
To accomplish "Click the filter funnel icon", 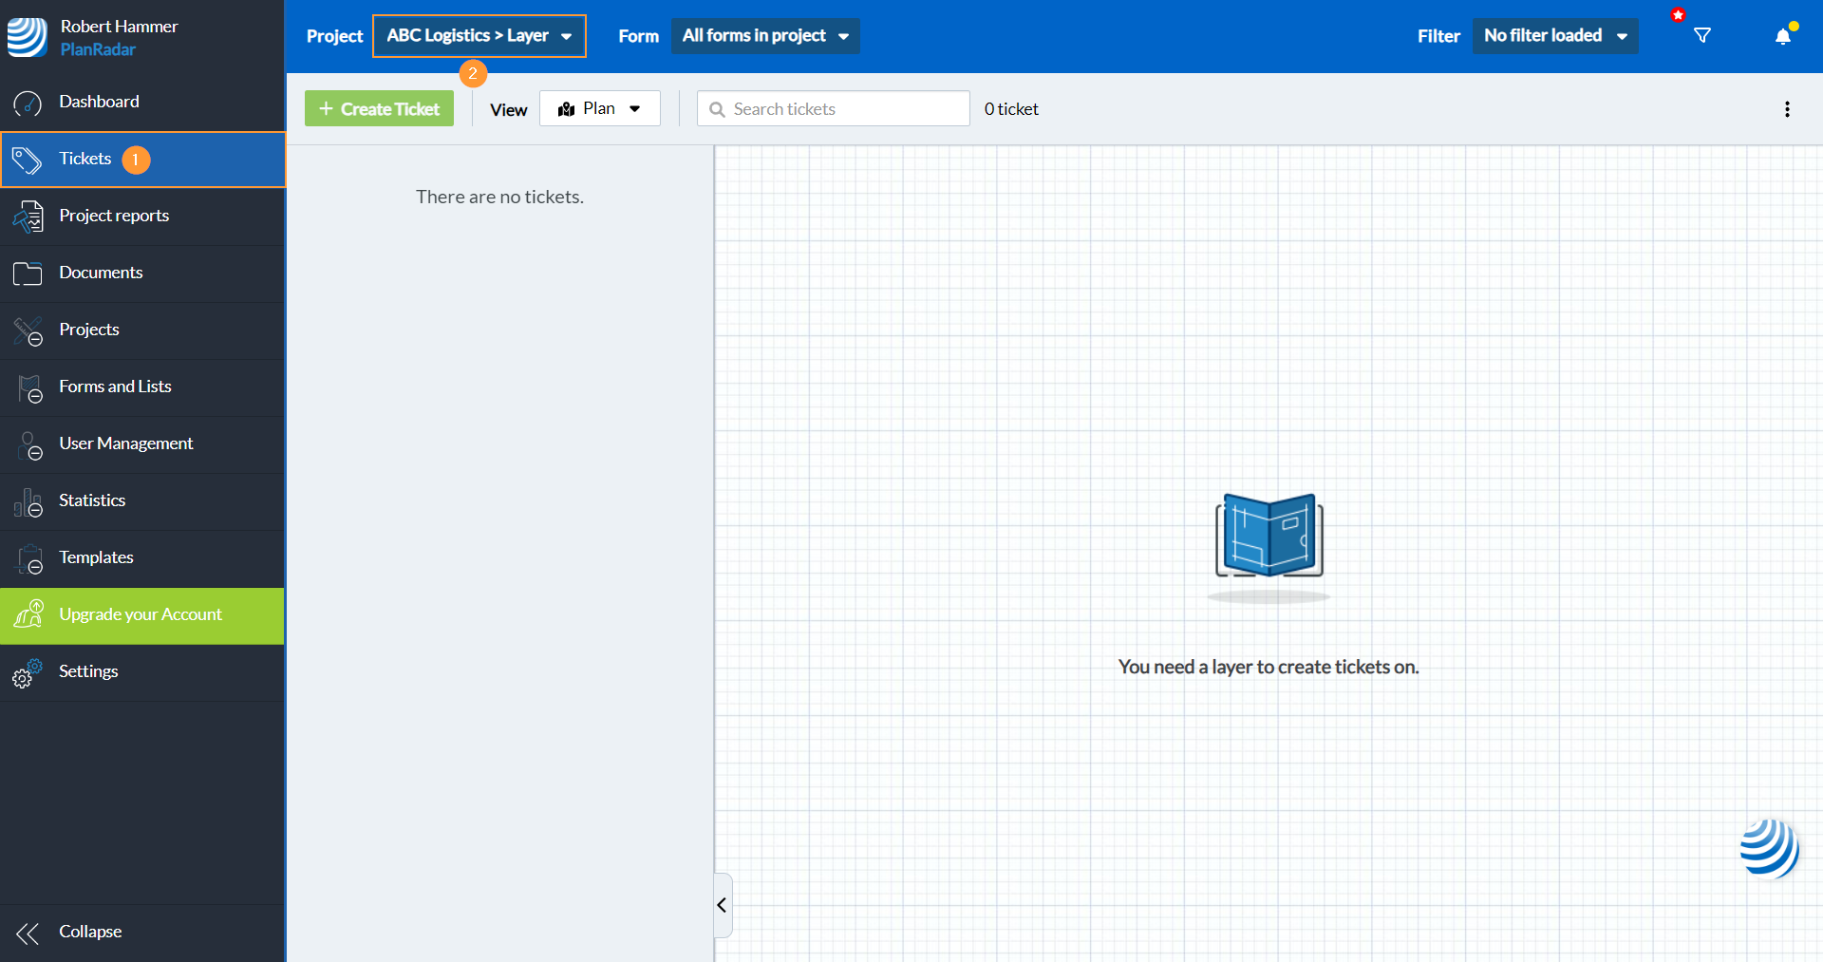I will [1702, 36].
